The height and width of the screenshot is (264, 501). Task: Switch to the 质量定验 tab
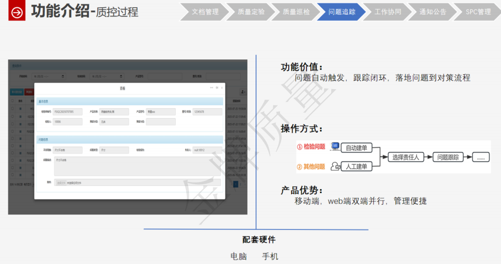[251, 12]
